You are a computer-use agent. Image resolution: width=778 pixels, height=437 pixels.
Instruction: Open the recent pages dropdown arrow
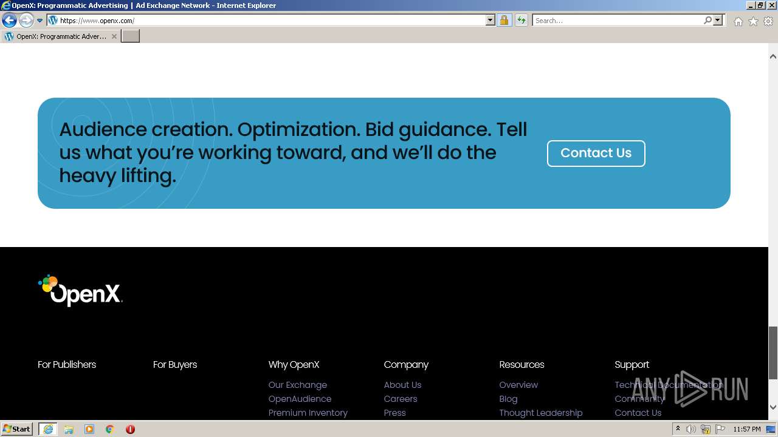40,21
